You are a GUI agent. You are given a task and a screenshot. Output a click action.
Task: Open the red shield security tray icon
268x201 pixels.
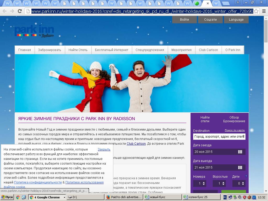coord(245,197)
